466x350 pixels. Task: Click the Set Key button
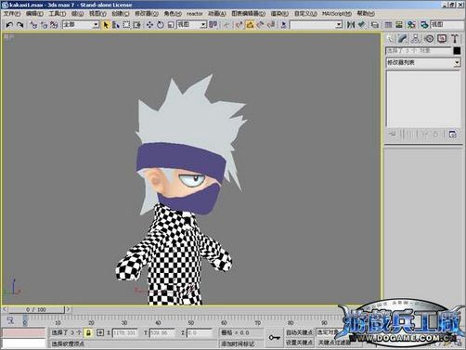coord(299,343)
